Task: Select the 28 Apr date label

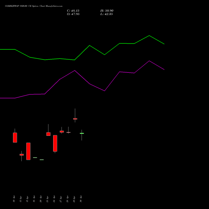Action: point(67,199)
